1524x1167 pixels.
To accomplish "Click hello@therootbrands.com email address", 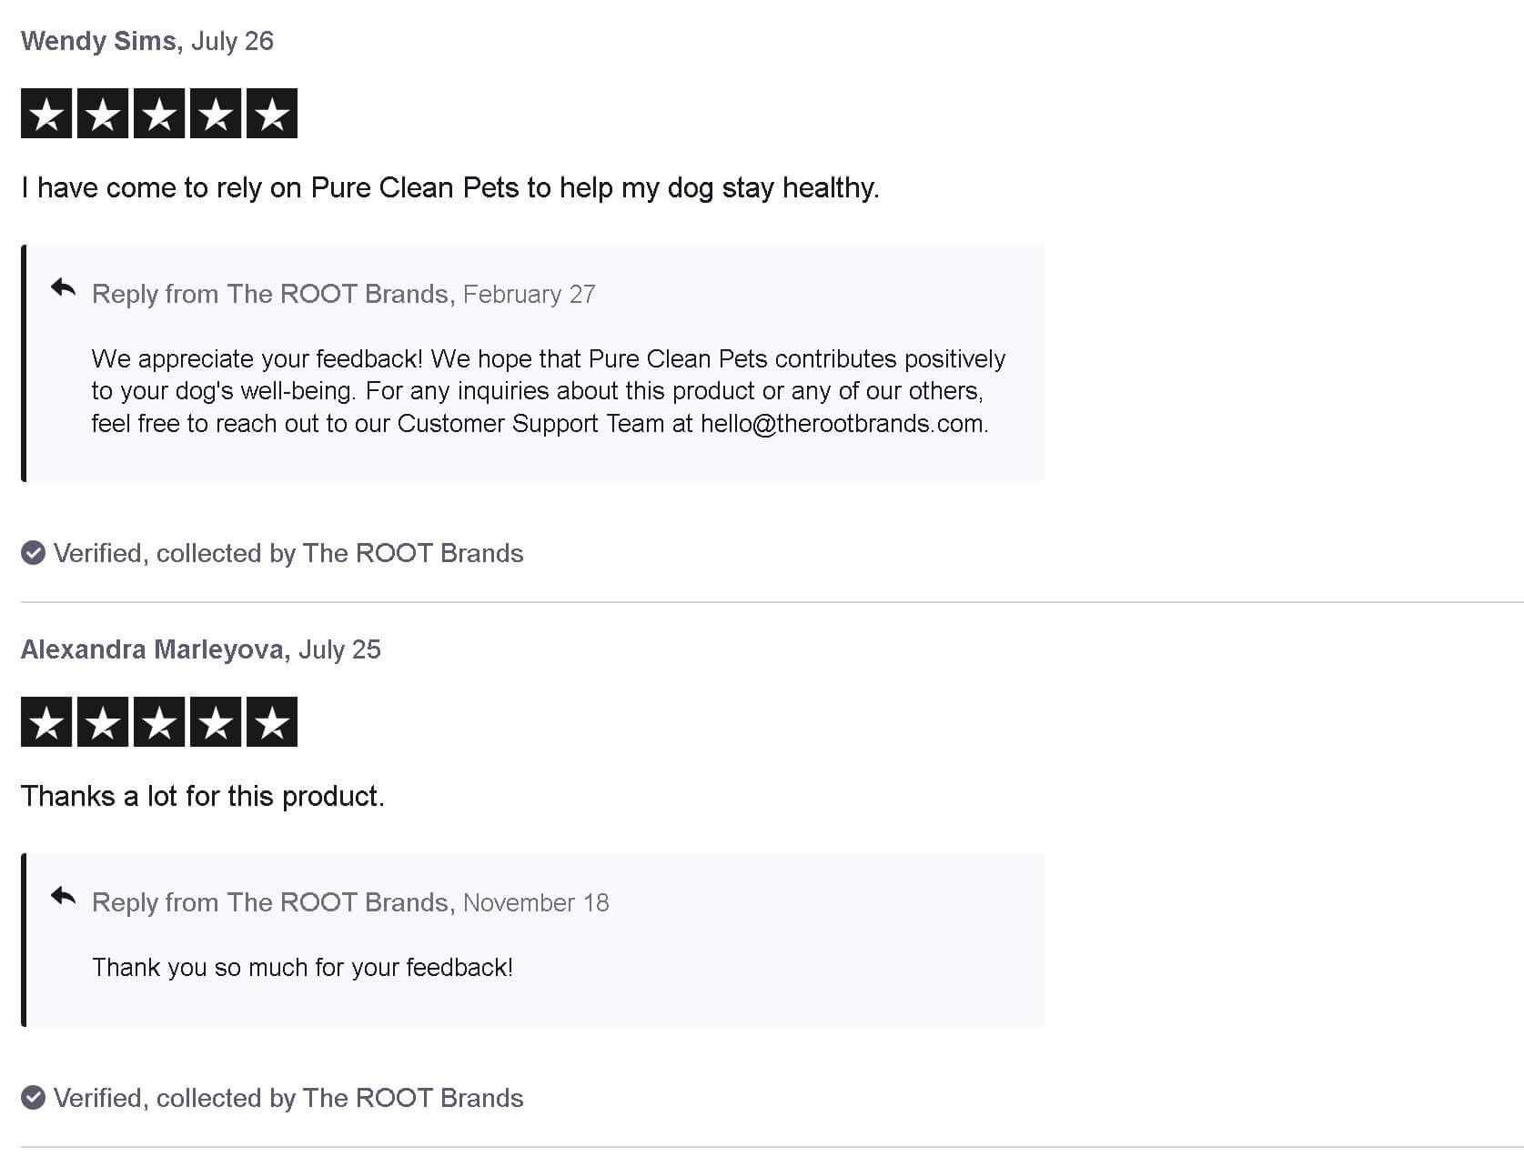I will click(843, 424).
